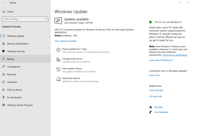Open View optional updates link
The image size is (197, 136).
(65, 41)
